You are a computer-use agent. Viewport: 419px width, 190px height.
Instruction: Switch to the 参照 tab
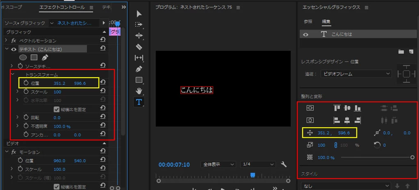tap(308, 22)
